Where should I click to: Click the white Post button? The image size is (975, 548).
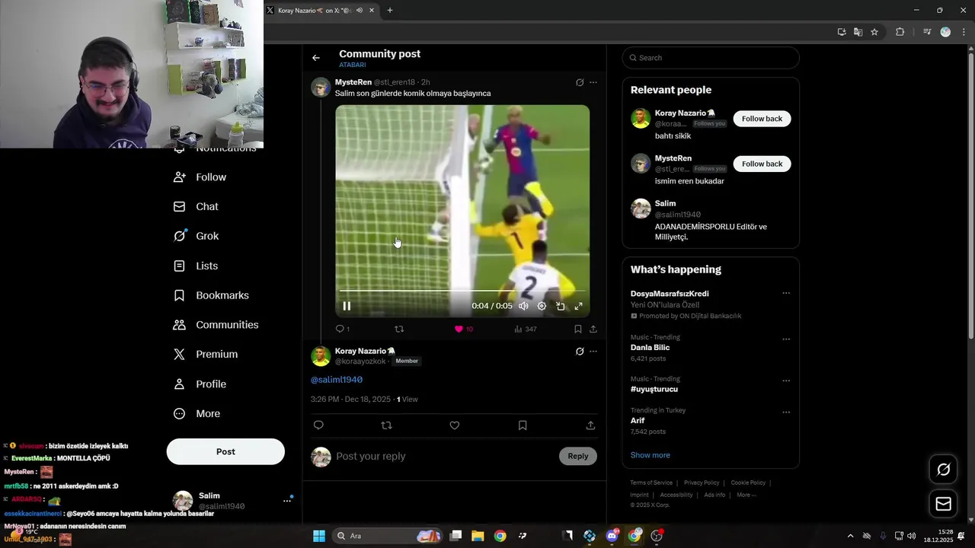tap(225, 451)
